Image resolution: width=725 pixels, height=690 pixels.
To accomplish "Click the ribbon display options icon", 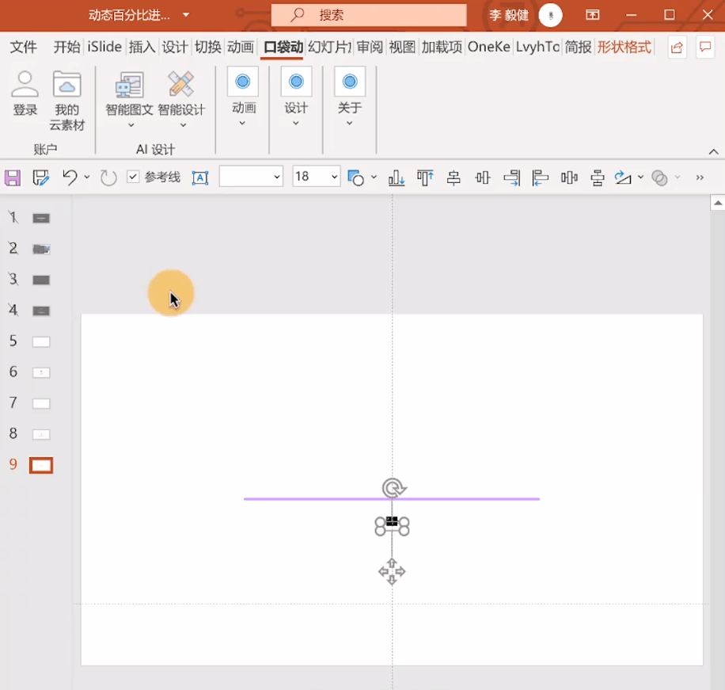I will pos(592,15).
